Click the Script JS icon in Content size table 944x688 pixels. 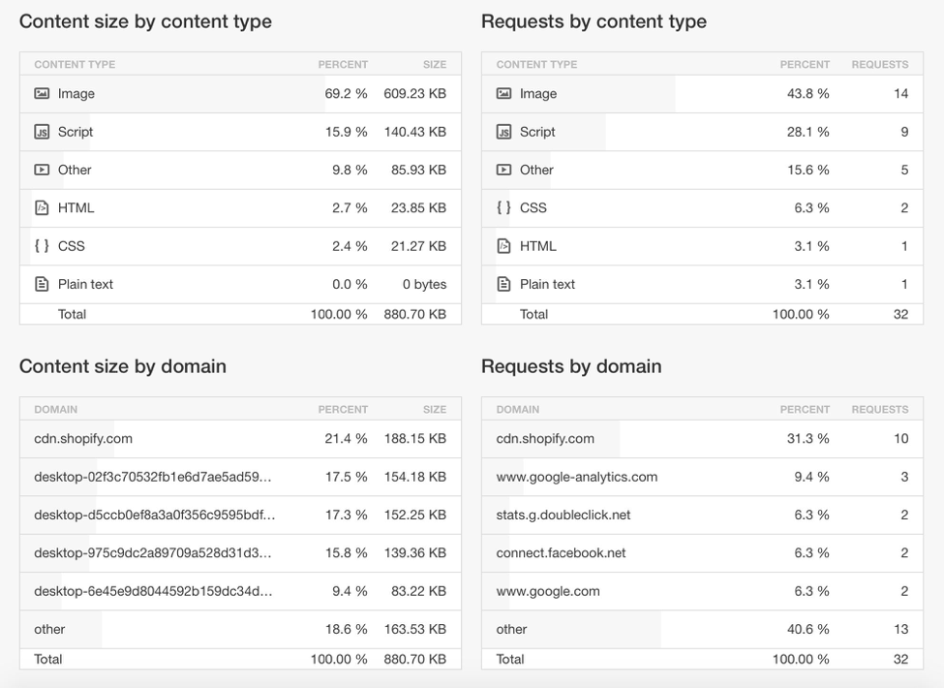pos(42,132)
